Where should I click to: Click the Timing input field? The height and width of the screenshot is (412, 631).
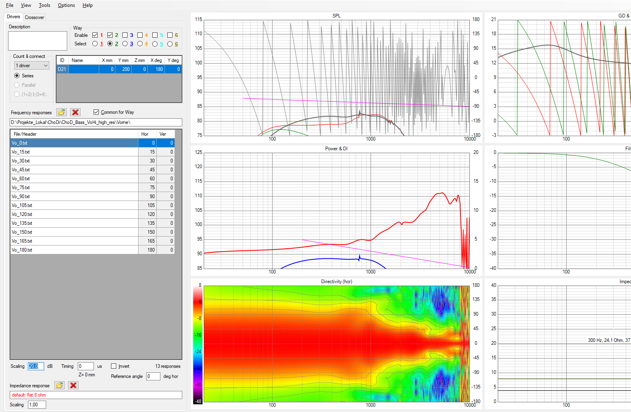85,366
